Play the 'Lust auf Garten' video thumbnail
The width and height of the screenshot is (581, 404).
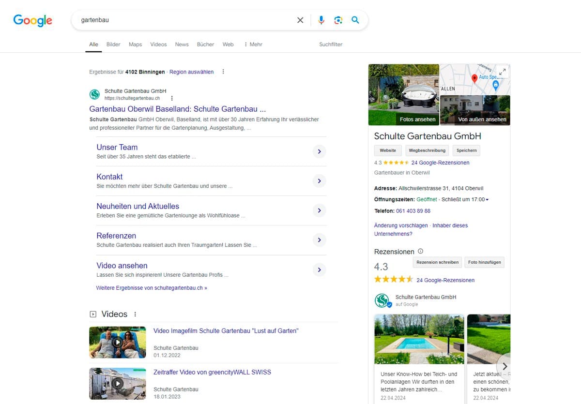click(117, 342)
